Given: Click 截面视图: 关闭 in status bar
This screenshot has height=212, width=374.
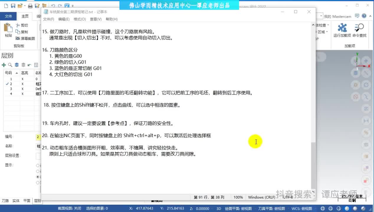Looking at the screenshot, I should click(x=69, y=208).
